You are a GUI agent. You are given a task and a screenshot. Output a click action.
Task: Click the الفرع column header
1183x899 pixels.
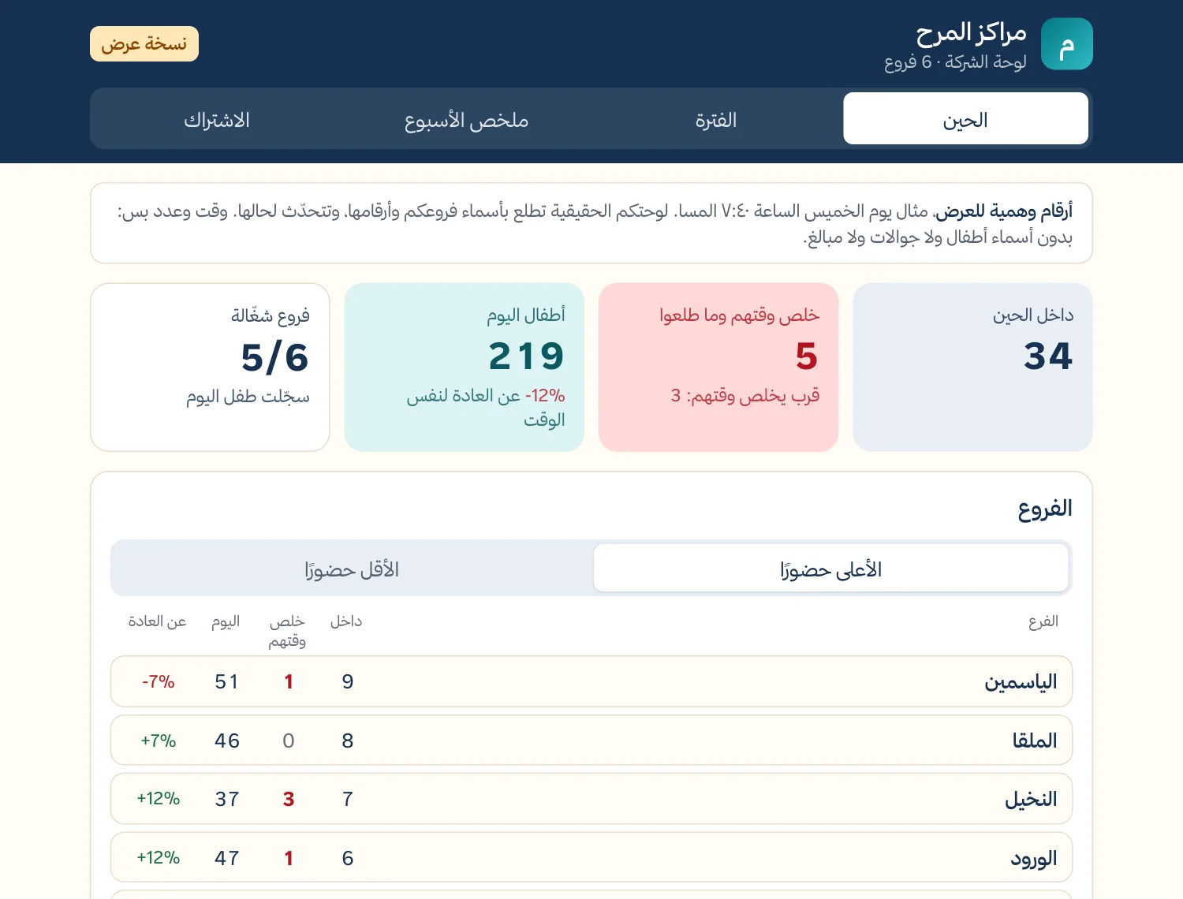tap(1043, 621)
